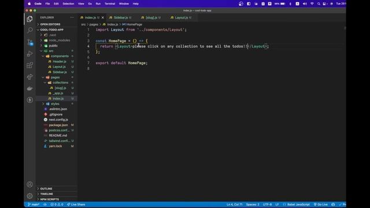Click the errors and warnings status indicator

[x=57, y=205]
